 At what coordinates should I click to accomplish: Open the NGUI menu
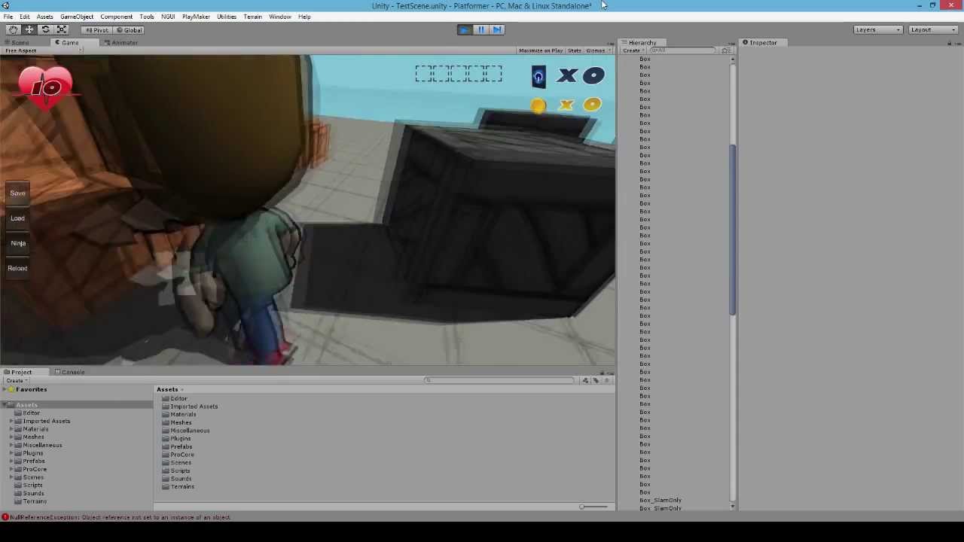click(168, 17)
